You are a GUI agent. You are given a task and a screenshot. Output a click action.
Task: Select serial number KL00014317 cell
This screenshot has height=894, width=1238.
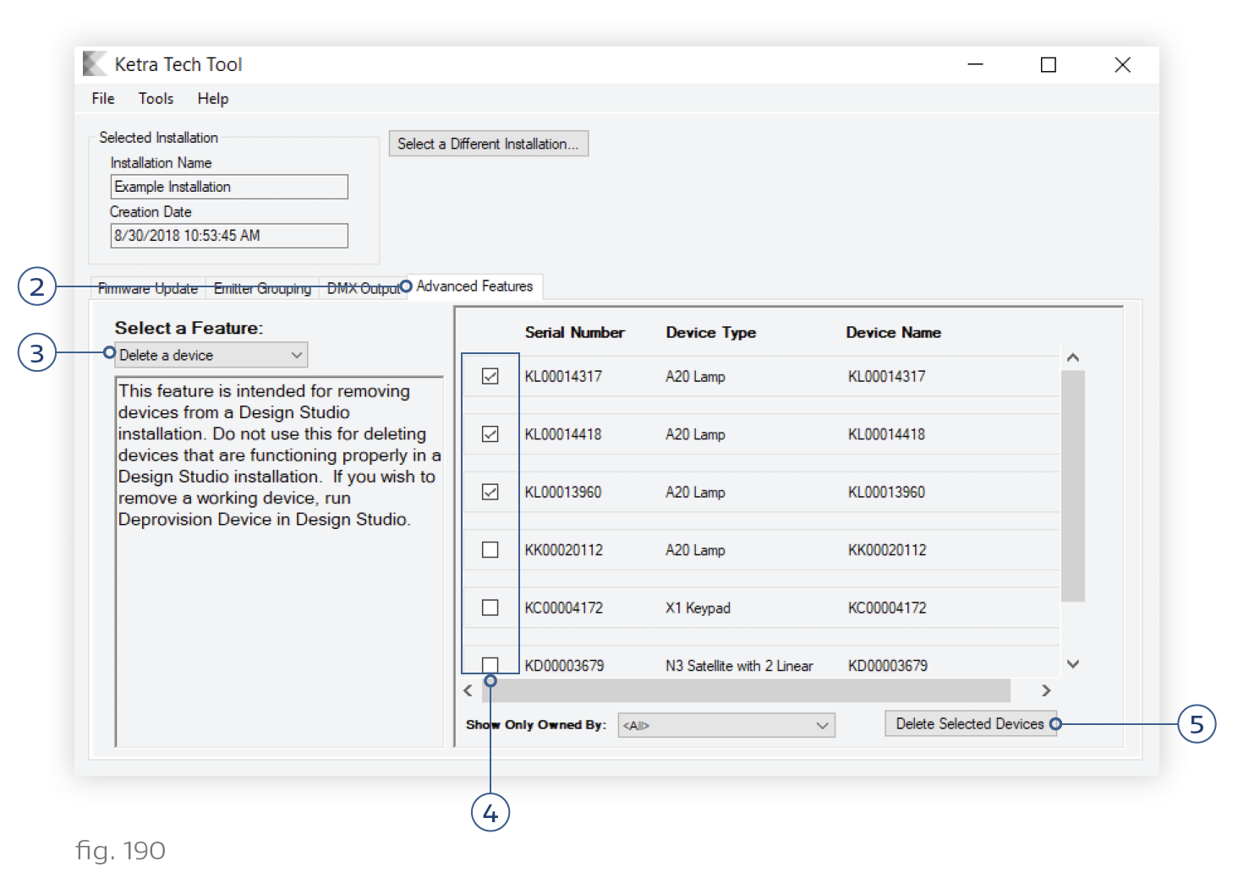coord(563,377)
